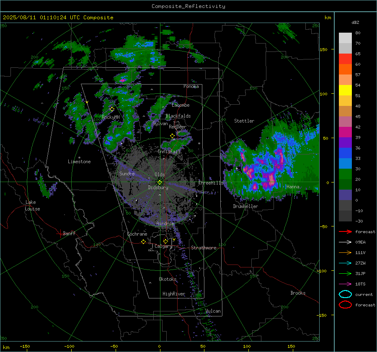Pick the light gray swatch between 80 and 70 dBZ
Screen dimensions: 377x352
(x=345, y=38)
